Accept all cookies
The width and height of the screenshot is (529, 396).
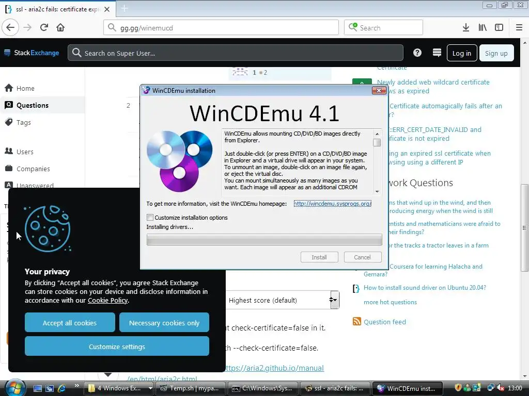coord(70,323)
